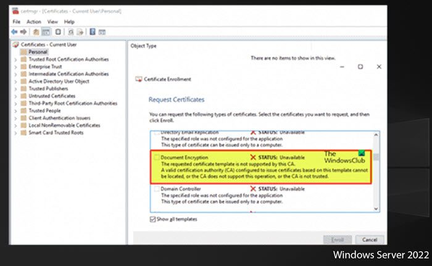
Task: Click the Back arrow in the toolbar
Action: 14,32
